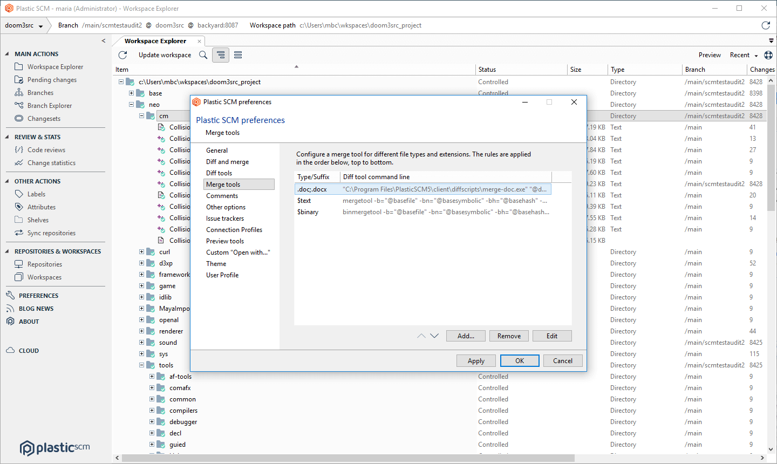Image resolution: width=777 pixels, height=464 pixels.
Task: Collapse the neo folder in the tree
Action: click(131, 105)
